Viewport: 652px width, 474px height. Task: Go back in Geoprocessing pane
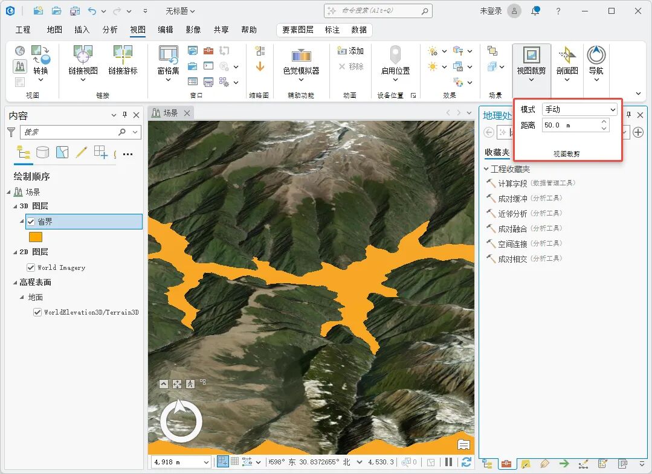pyautogui.click(x=489, y=132)
